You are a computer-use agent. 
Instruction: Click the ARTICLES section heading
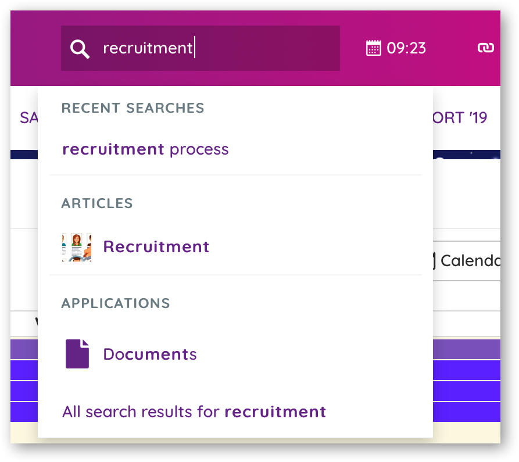(x=97, y=203)
